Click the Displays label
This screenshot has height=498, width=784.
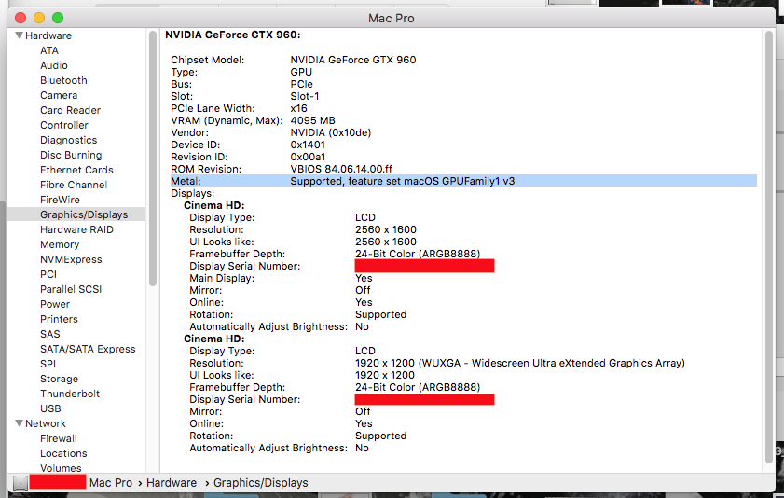coord(192,193)
